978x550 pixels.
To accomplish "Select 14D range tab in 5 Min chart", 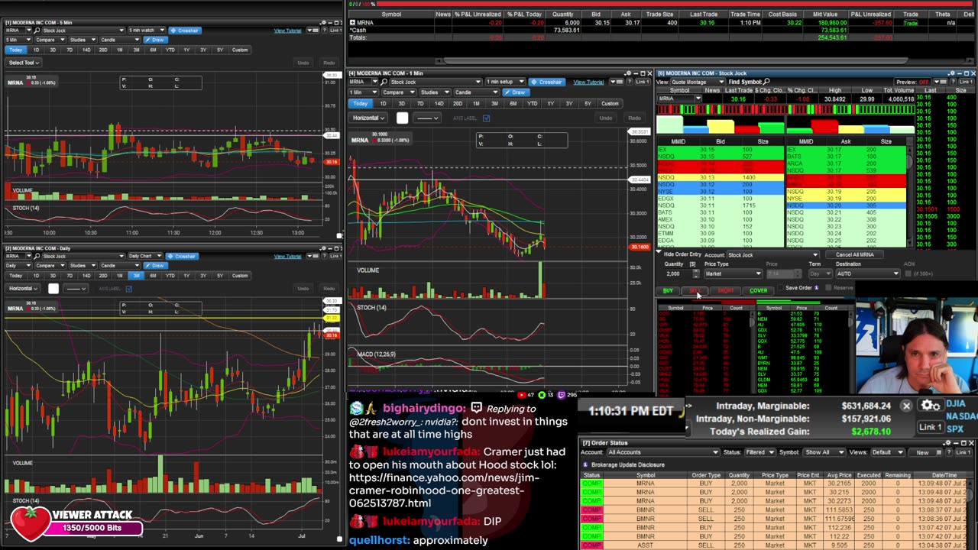I will point(86,50).
